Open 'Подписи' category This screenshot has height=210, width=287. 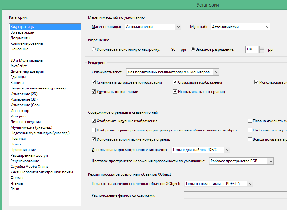coord(45,139)
